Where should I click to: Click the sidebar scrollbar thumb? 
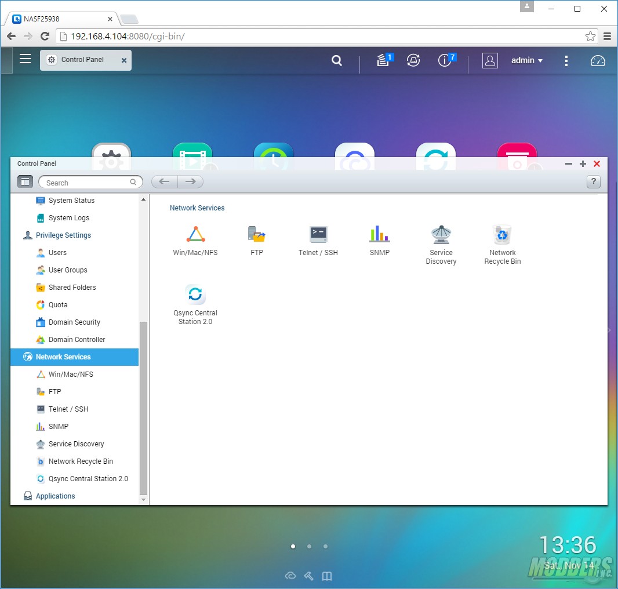[143, 408]
